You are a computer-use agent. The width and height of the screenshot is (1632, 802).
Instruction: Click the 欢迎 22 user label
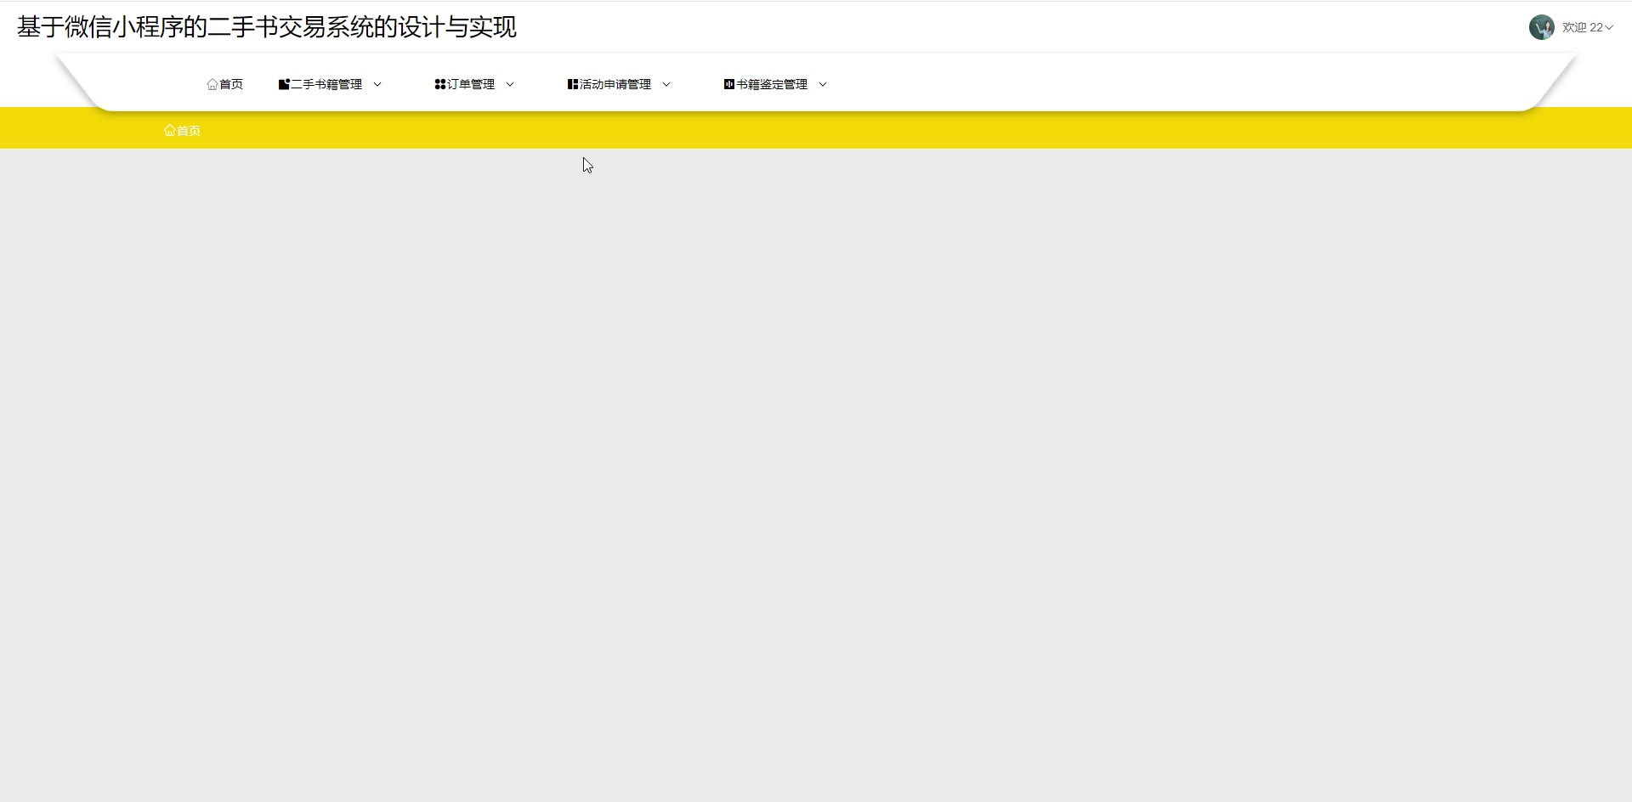click(x=1583, y=27)
